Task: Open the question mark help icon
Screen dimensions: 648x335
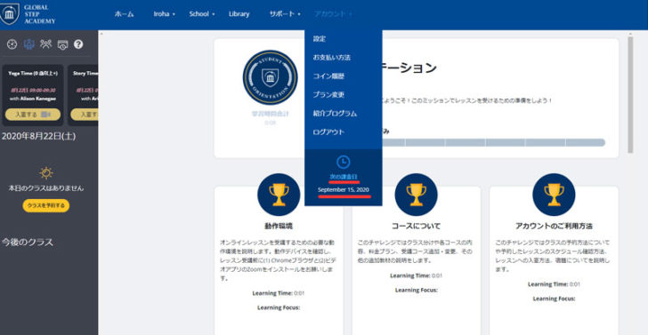Action: click(x=78, y=44)
